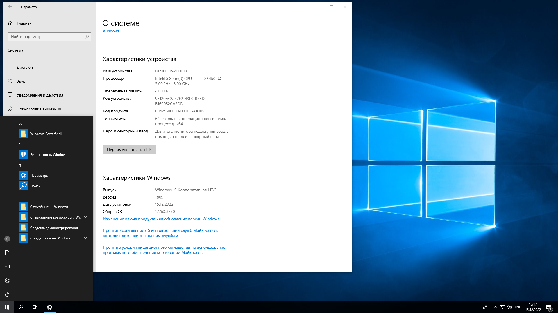Open Task View on the taskbar
558x313 pixels.
(35, 307)
